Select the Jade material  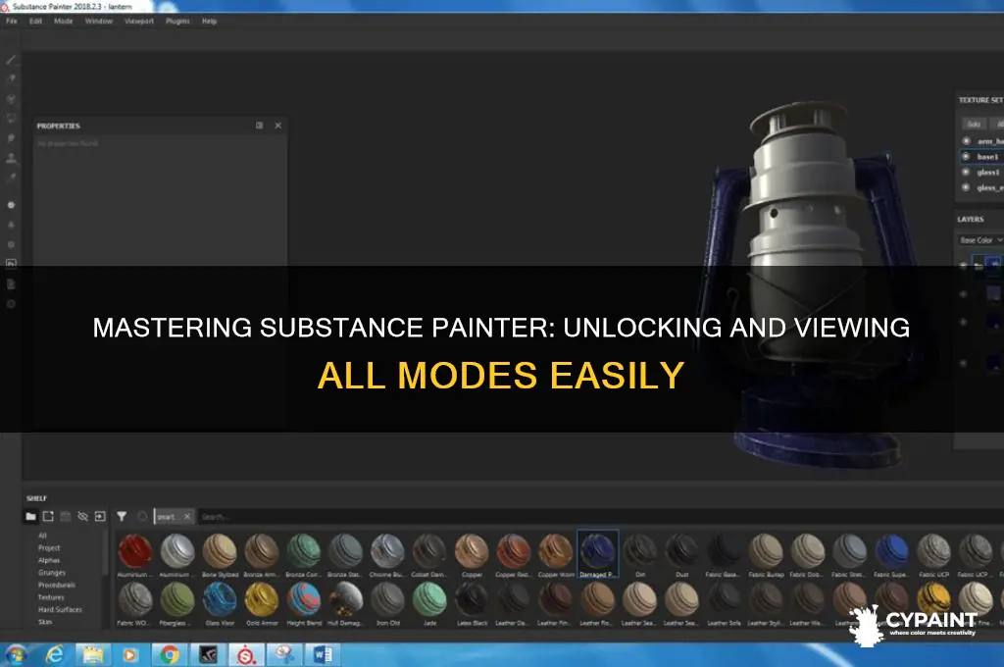(x=429, y=603)
